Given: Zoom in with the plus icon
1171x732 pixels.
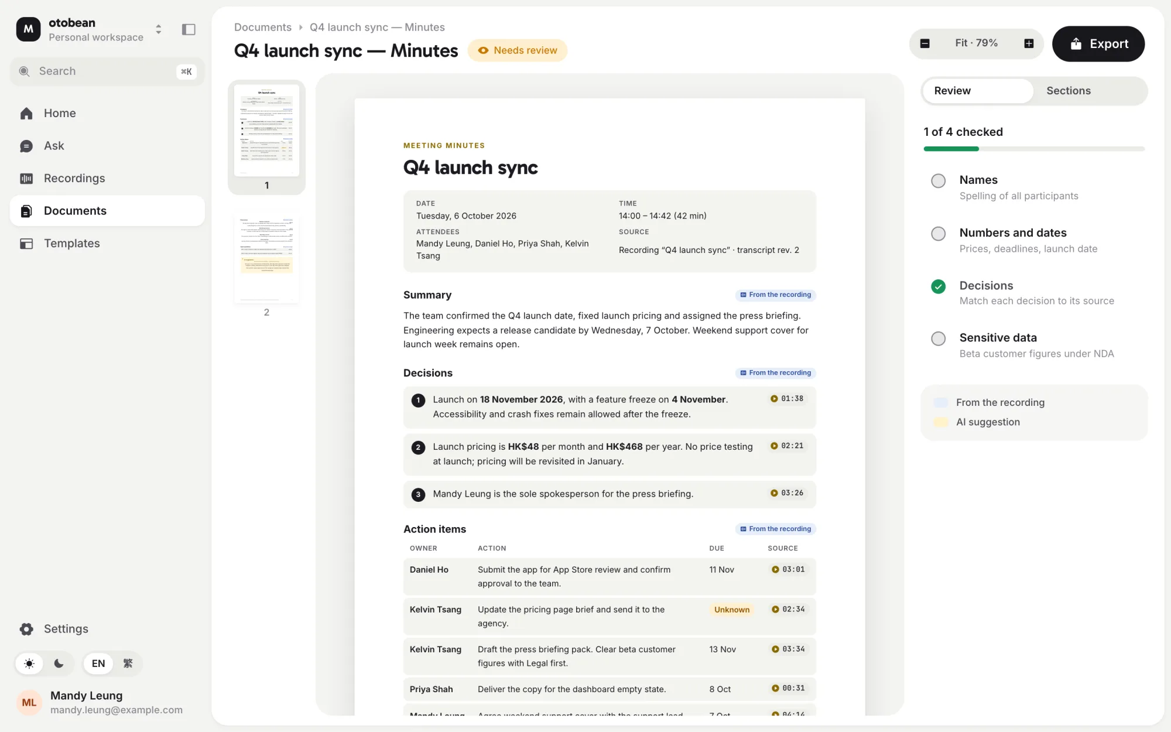Looking at the screenshot, I should (1029, 43).
